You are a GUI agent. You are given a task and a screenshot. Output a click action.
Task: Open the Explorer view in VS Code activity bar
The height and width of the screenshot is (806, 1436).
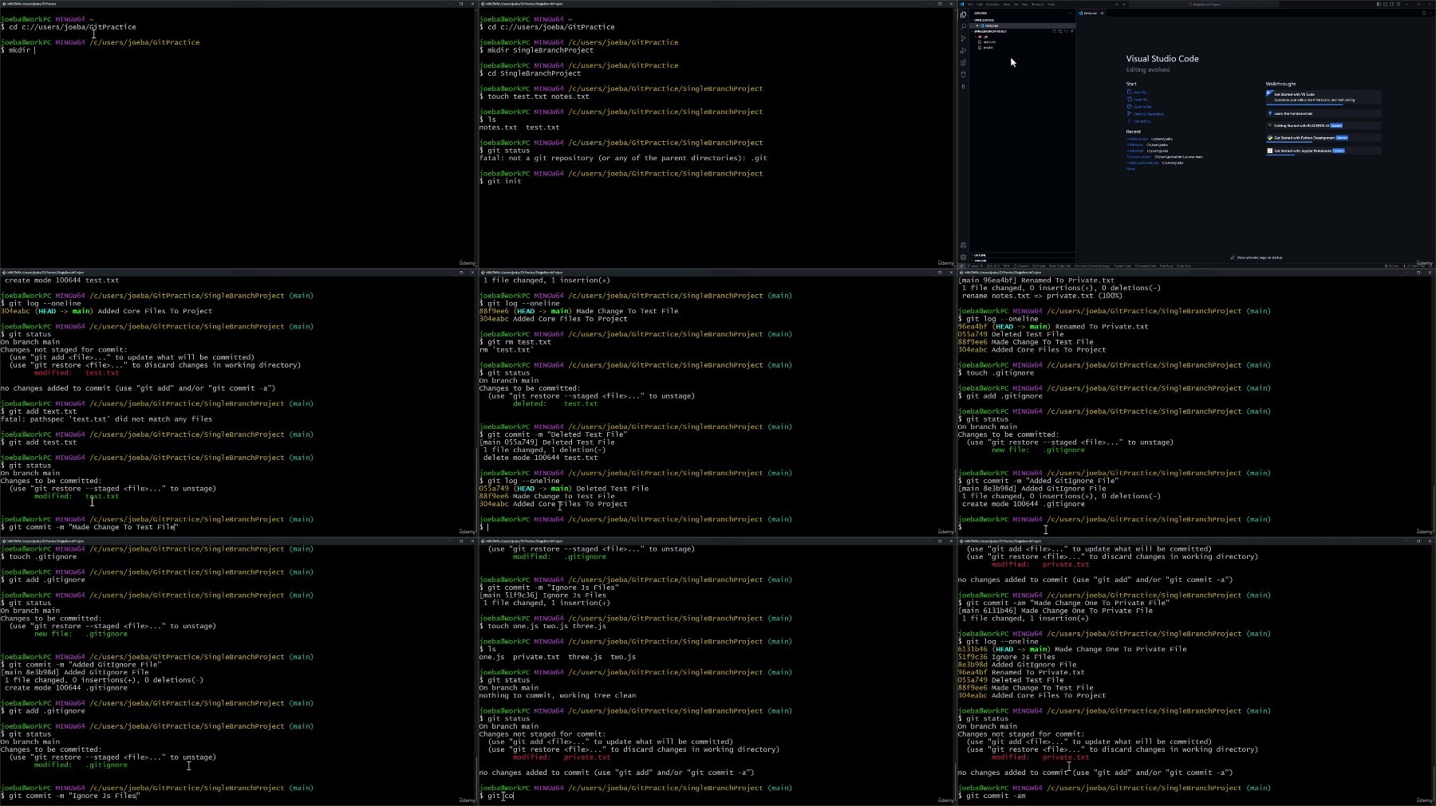(963, 14)
